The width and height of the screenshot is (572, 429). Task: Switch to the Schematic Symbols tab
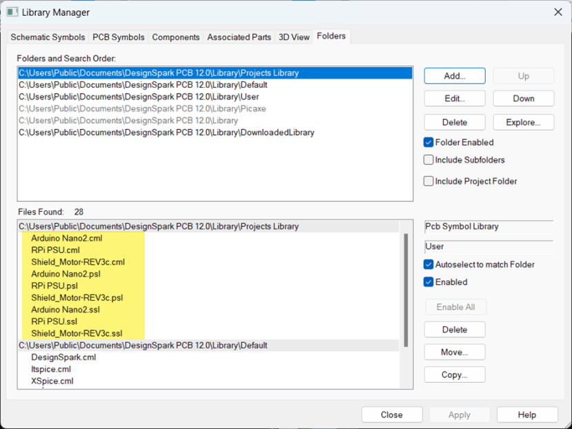tap(48, 37)
